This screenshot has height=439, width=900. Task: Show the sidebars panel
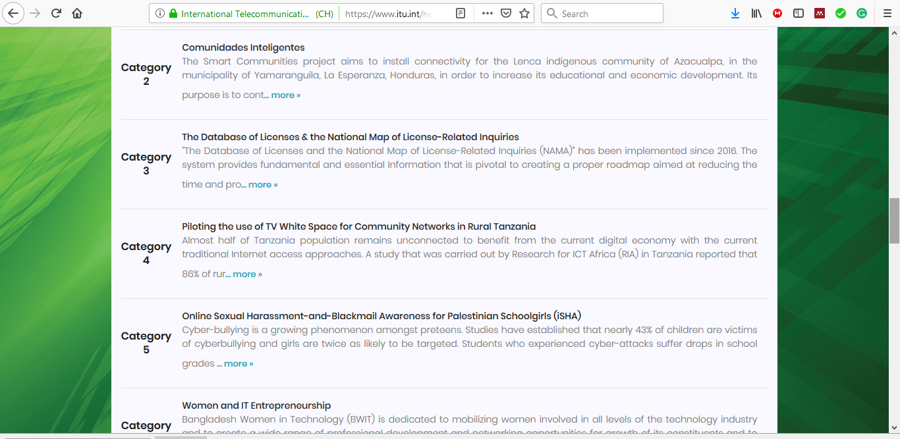tap(799, 13)
